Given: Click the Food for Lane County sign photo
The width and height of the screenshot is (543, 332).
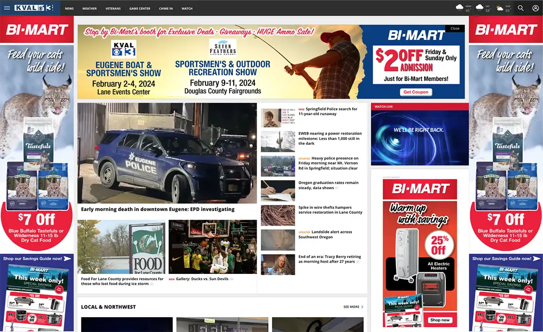Looking at the screenshot, I should pyautogui.click(x=121, y=247).
